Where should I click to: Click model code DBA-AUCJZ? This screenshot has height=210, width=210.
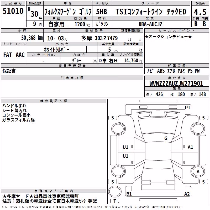tap(150, 24)
